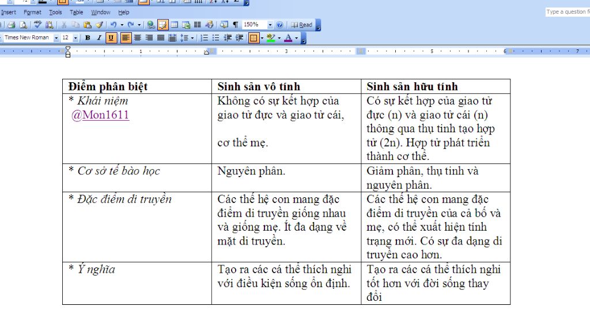Apply numbered list formatting
Image resolution: width=590 pixels, height=329 pixels.
(x=205, y=37)
